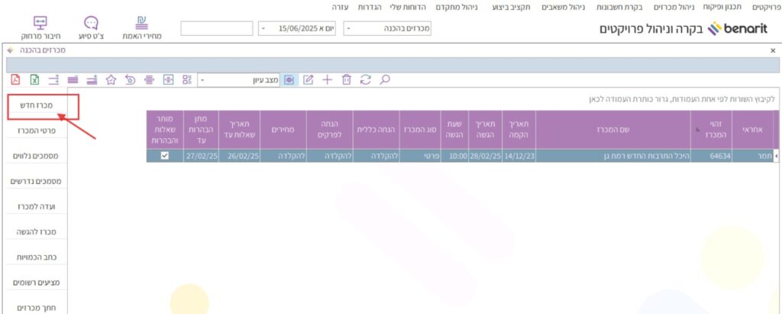
Task: Open the חיבור מרחוק remote connection tool
Action: (x=41, y=28)
